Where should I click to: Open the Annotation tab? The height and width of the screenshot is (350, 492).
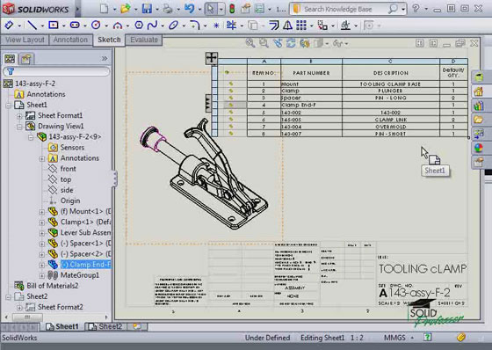pyautogui.click(x=70, y=40)
